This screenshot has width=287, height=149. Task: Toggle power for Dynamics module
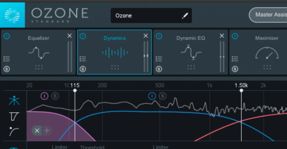(x=83, y=36)
